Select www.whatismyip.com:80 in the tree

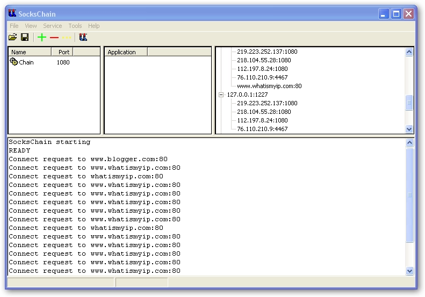point(269,86)
